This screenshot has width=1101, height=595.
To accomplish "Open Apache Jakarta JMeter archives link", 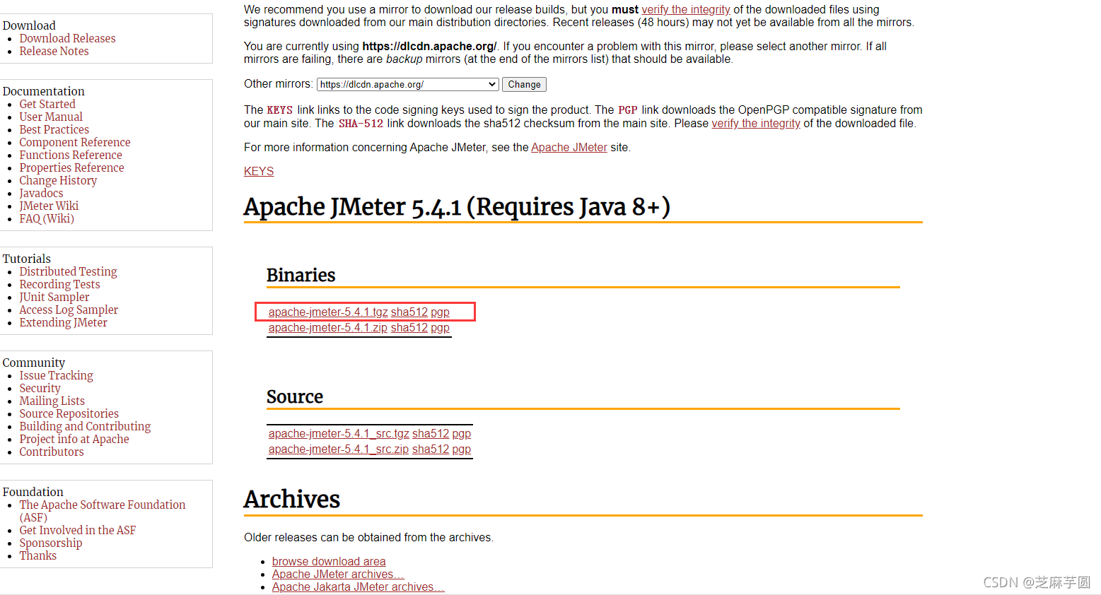I will tap(359, 587).
